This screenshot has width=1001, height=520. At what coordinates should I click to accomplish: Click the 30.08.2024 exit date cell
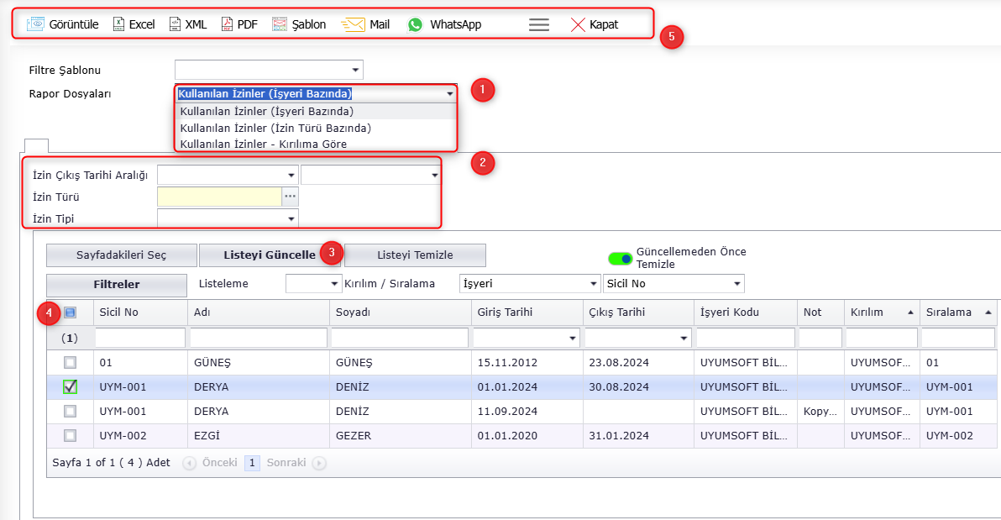638,387
